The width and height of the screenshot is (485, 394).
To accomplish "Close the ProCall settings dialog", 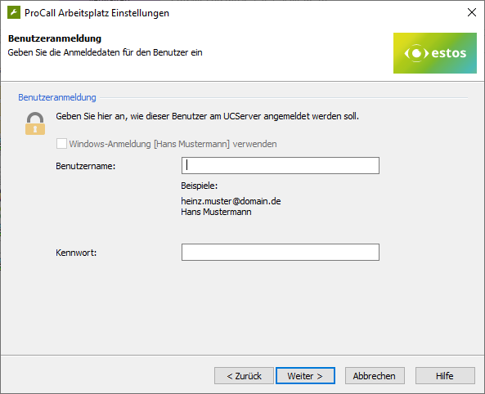I will pos(472,12).
